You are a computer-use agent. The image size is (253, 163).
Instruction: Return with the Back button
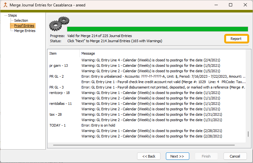tap(149, 156)
